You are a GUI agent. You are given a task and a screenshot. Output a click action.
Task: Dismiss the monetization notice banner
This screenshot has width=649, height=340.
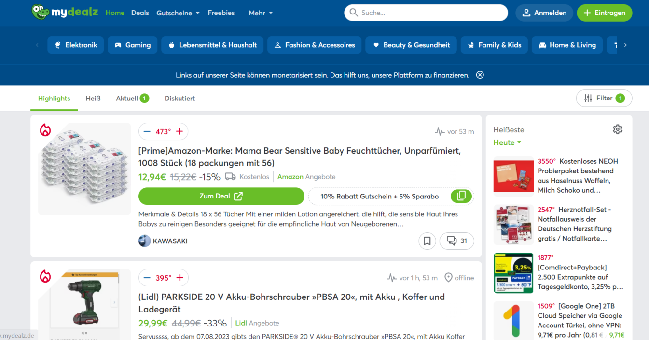pos(480,75)
